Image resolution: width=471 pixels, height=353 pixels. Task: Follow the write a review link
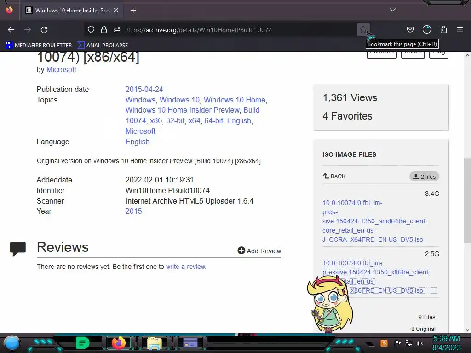click(x=186, y=267)
